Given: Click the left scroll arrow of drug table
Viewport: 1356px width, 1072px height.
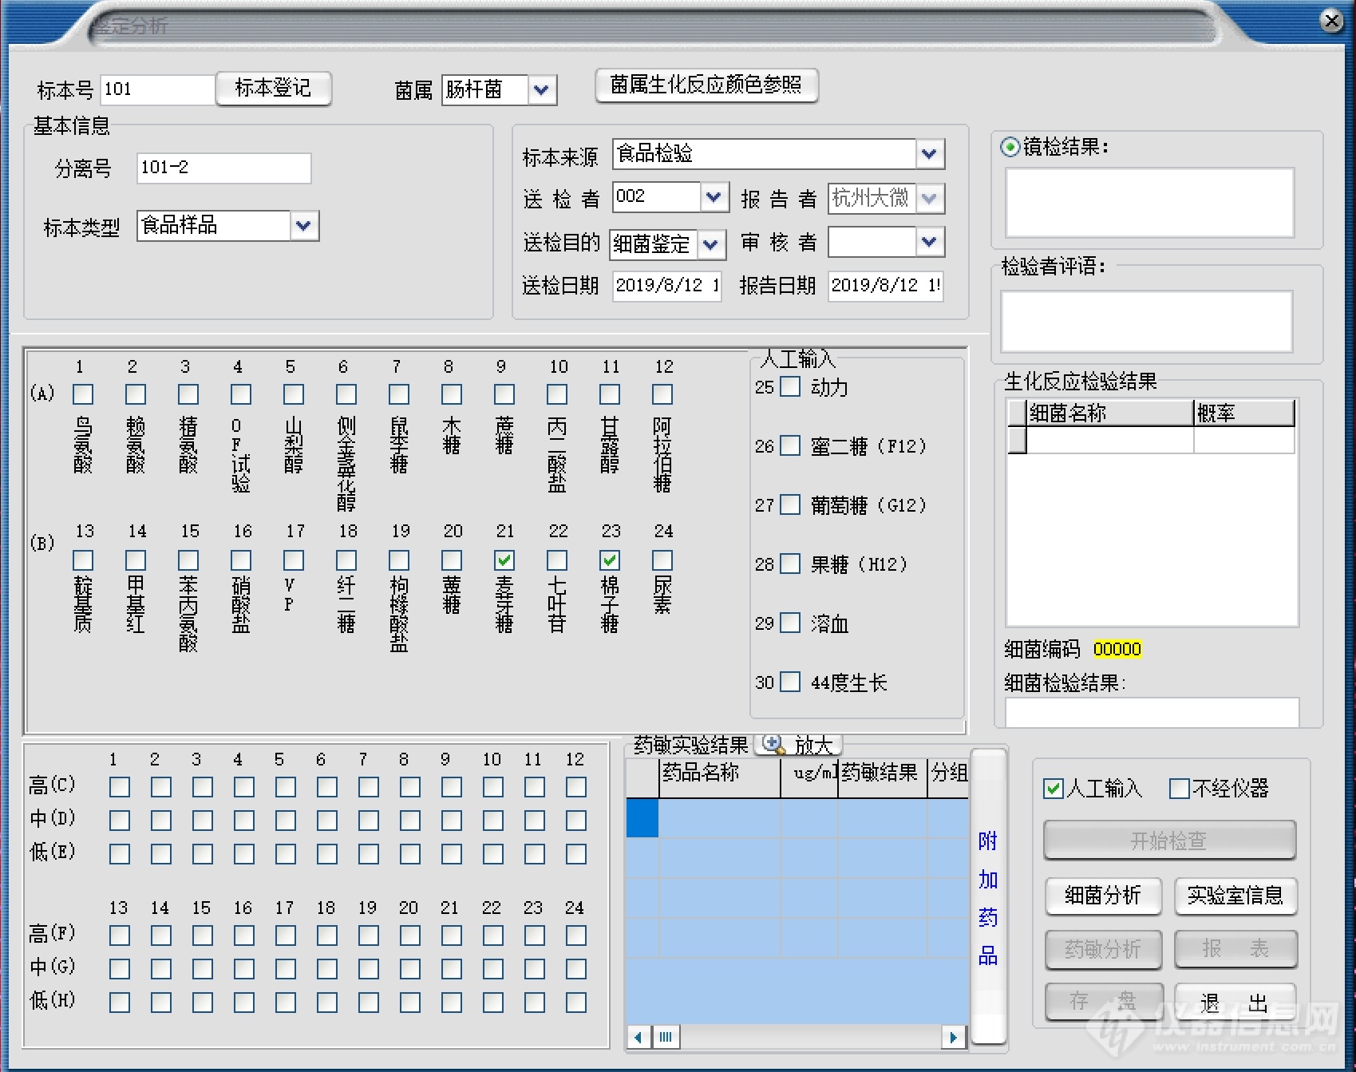Looking at the screenshot, I should 638,1037.
